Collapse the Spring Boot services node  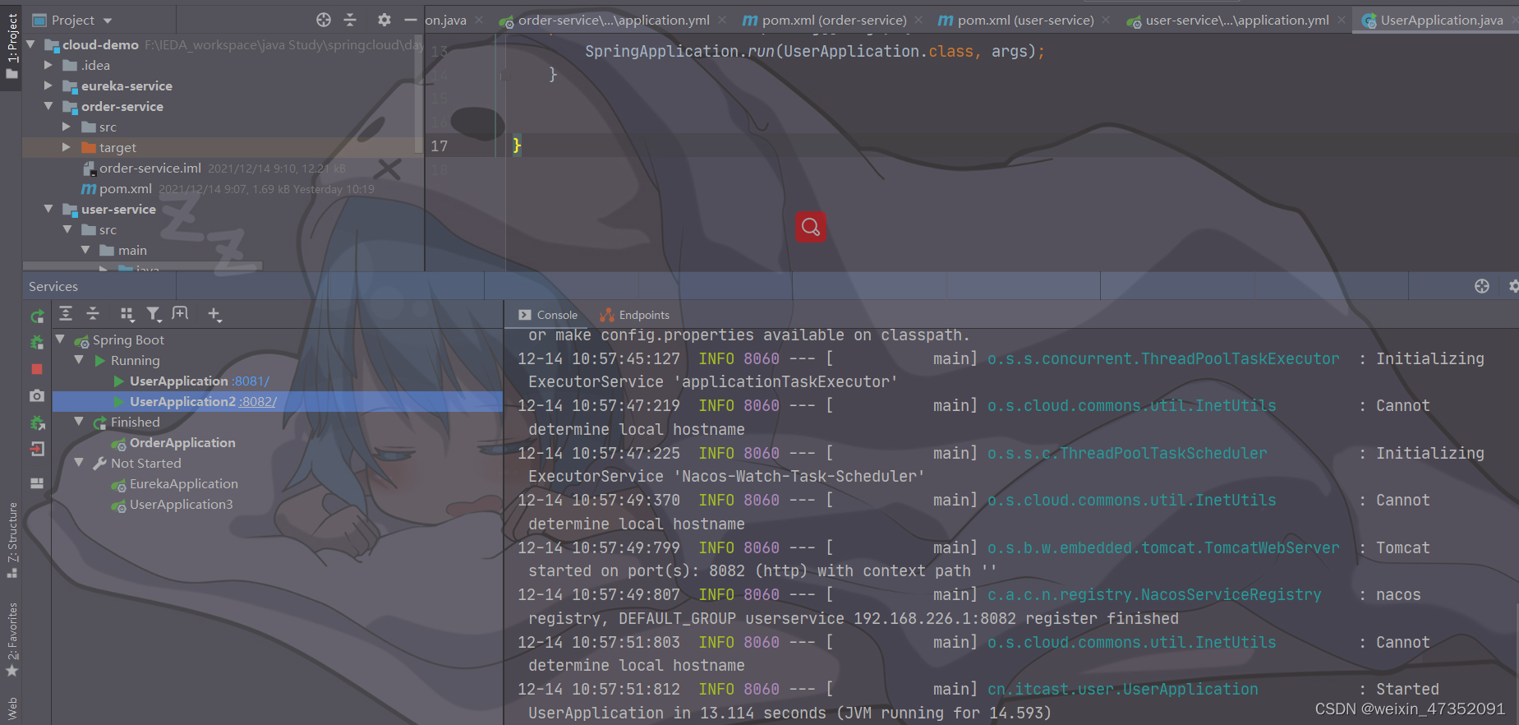[60, 339]
